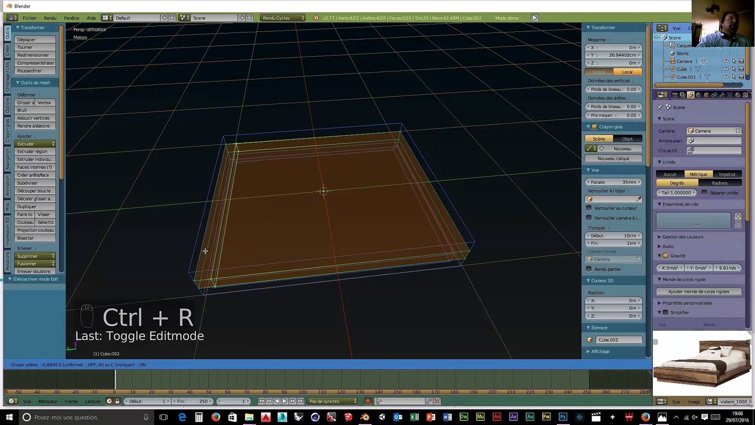This screenshot has width=755, height=425.
Task: Toggle visibility eye of Camera in outliner
Action: pos(726,61)
